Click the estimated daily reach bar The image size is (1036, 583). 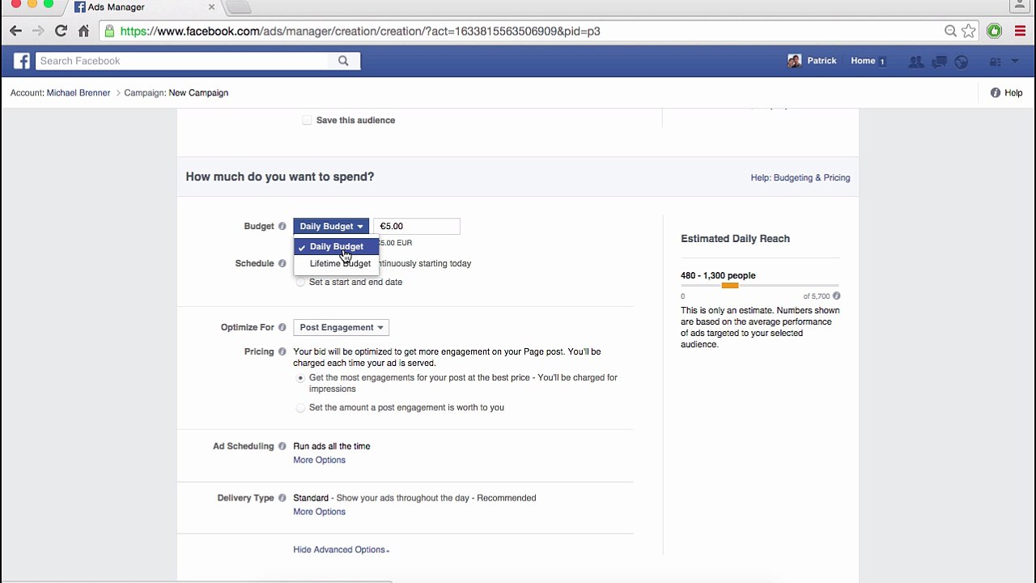[x=760, y=286]
